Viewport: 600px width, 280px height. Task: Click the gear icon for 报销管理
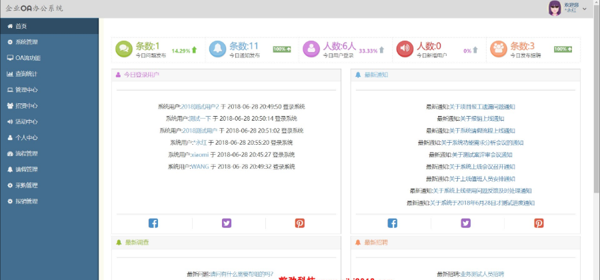click(x=10, y=201)
